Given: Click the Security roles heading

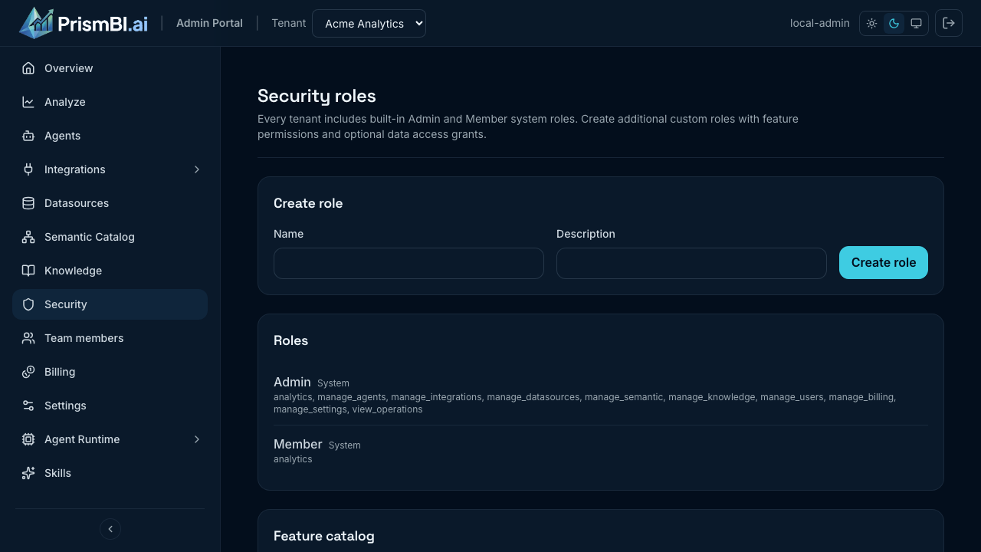Looking at the screenshot, I should click(317, 96).
